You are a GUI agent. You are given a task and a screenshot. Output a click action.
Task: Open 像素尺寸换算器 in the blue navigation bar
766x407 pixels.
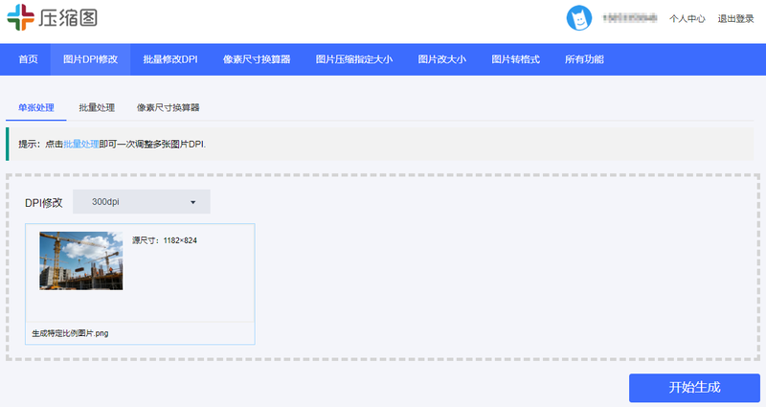click(257, 59)
